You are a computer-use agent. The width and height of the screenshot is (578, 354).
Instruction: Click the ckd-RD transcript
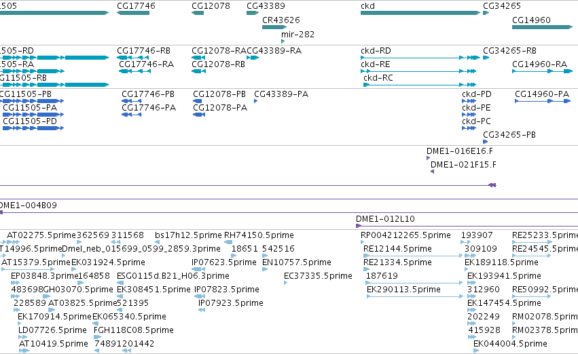420,58
